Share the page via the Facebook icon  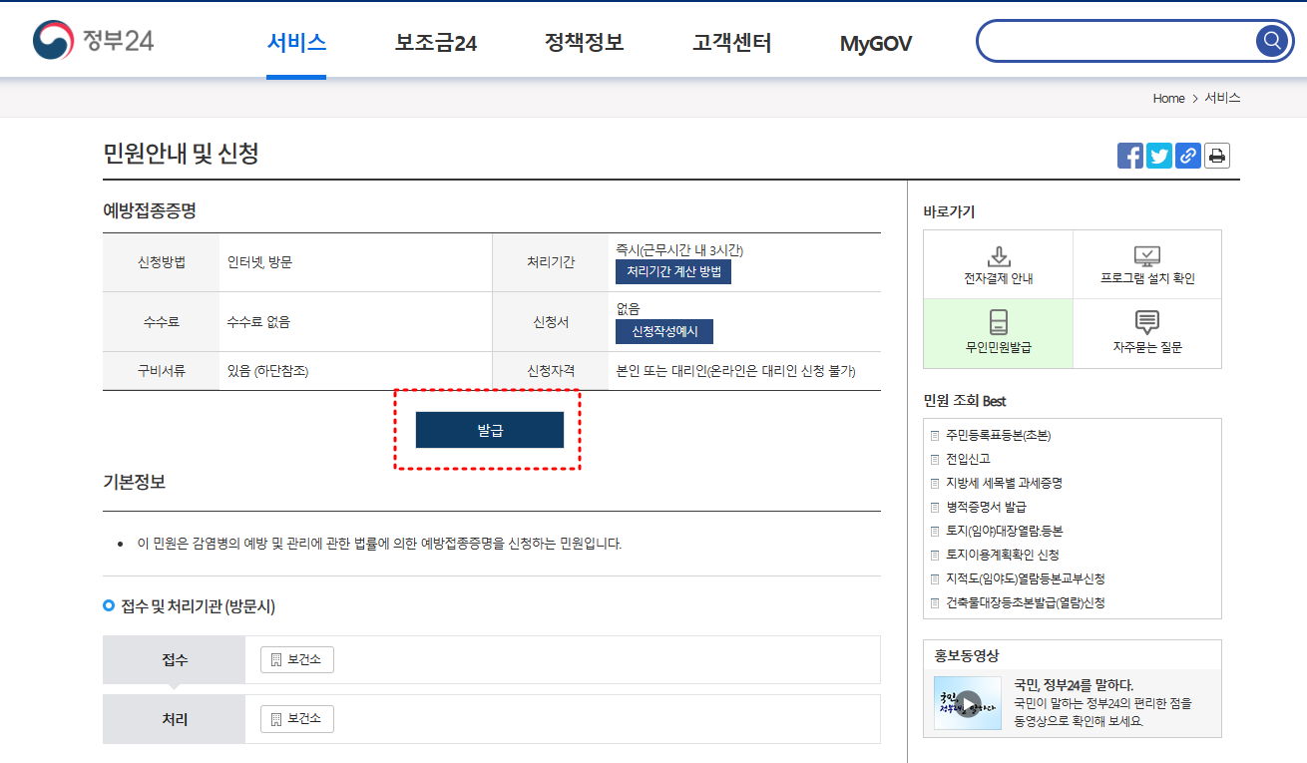1129,156
